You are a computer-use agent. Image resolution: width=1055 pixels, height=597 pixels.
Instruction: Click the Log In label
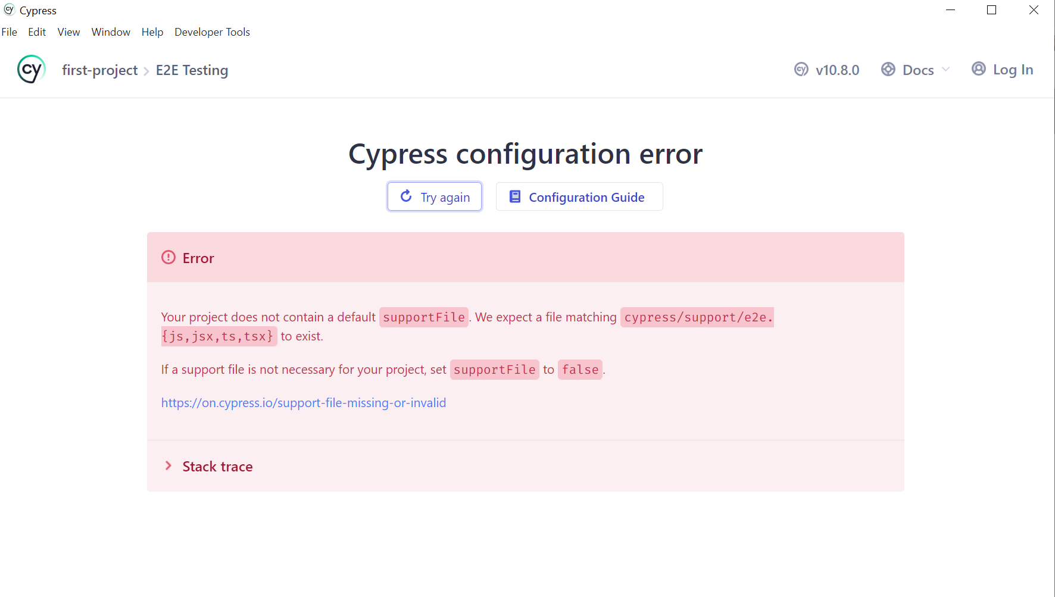[x=1013, y=70]
